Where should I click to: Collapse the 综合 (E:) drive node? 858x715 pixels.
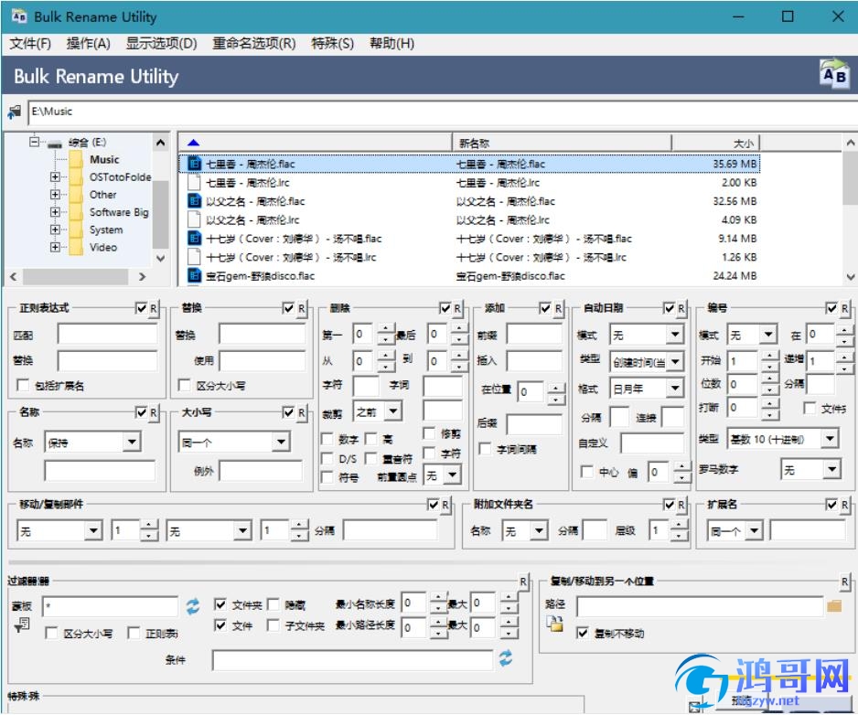click(x=35, y=143)
